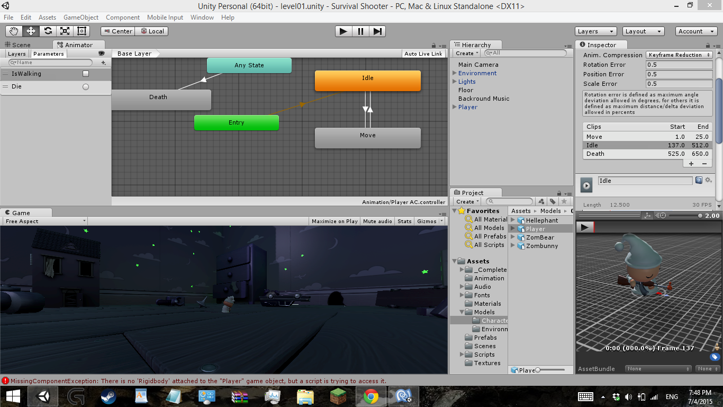Open the Create menu in Project panel
This screenshot has width=723, height=407.
pos(467,201)
